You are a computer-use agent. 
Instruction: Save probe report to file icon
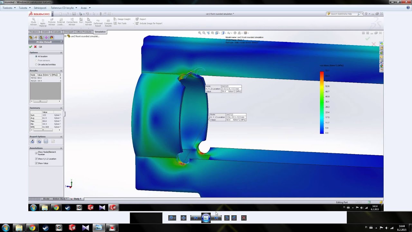click(x=39, y=141)
